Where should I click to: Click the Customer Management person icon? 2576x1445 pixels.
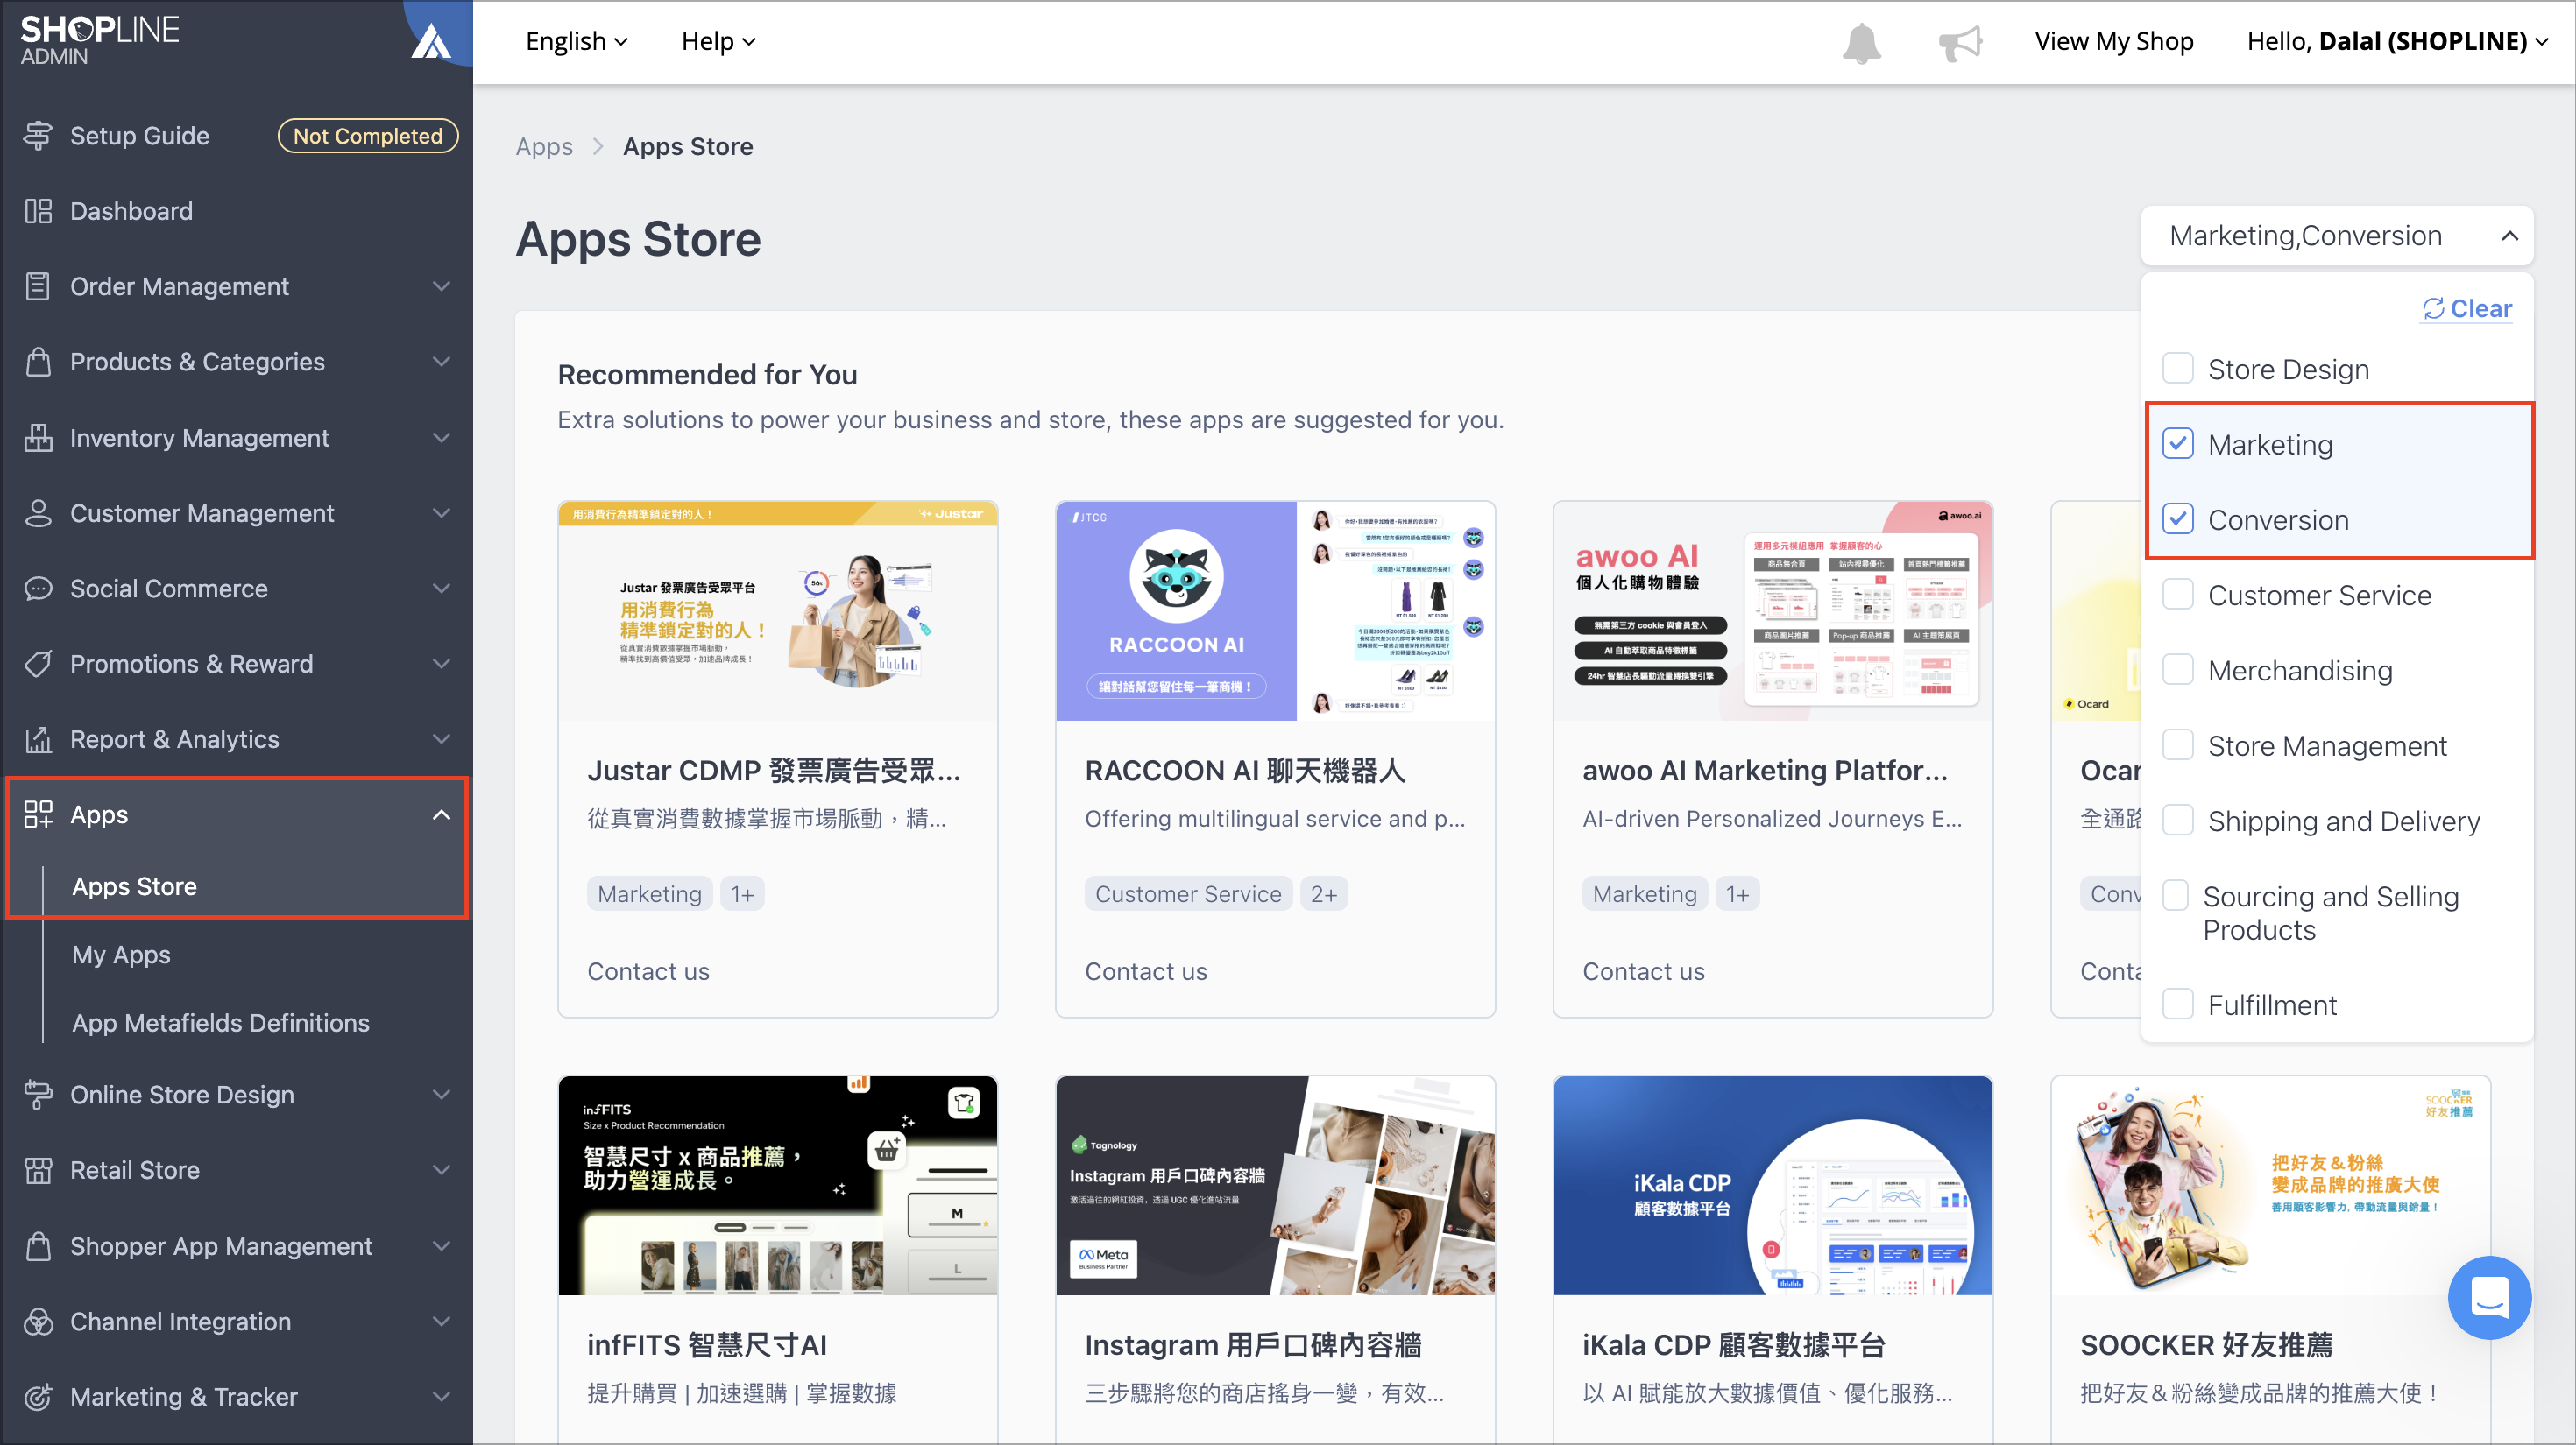[x=38, y=512]
